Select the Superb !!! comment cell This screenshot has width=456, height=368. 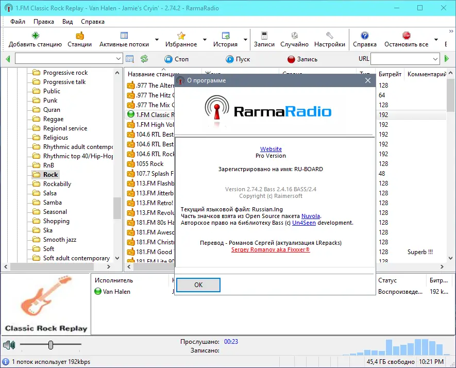coord(420,252)
